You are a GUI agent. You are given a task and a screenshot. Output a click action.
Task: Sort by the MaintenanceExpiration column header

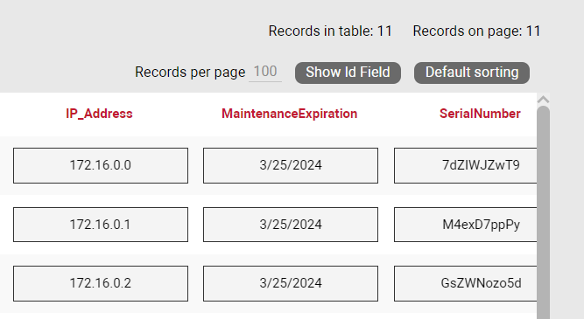tap(290, 114)
